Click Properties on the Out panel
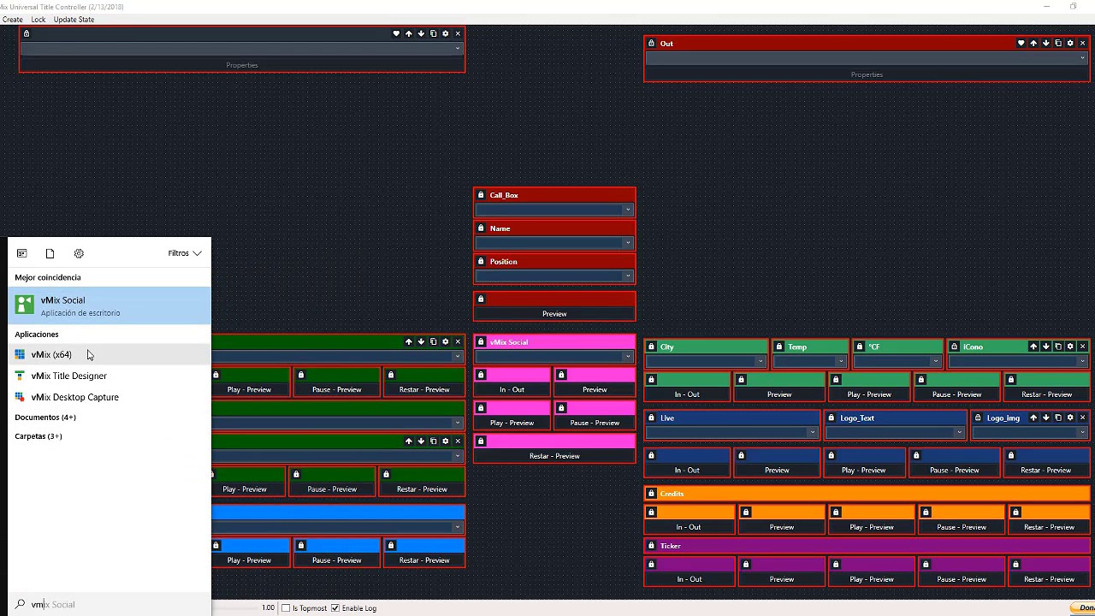 coord(867,74)
